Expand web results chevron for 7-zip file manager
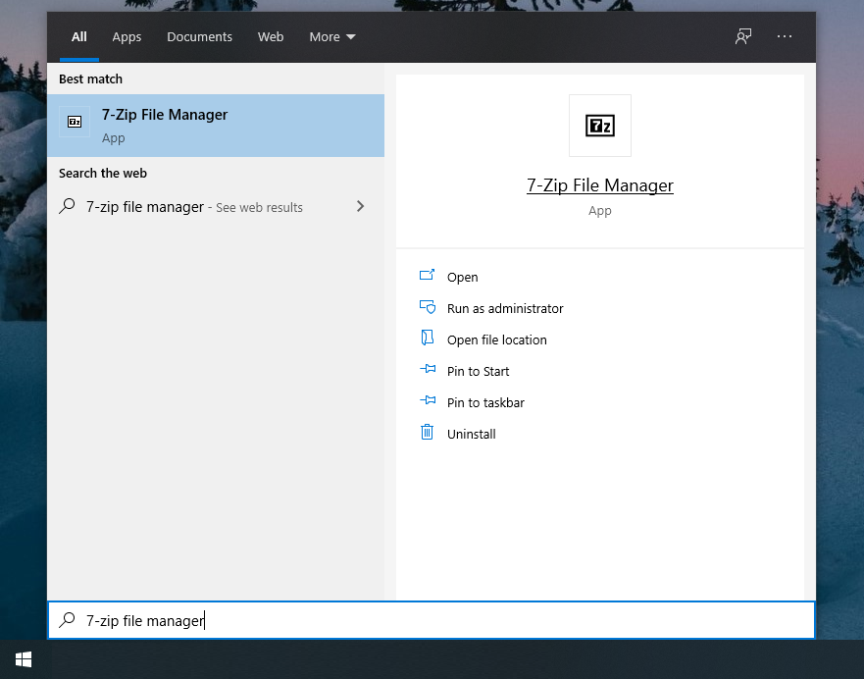864x679 pixels. click(360, 206)
